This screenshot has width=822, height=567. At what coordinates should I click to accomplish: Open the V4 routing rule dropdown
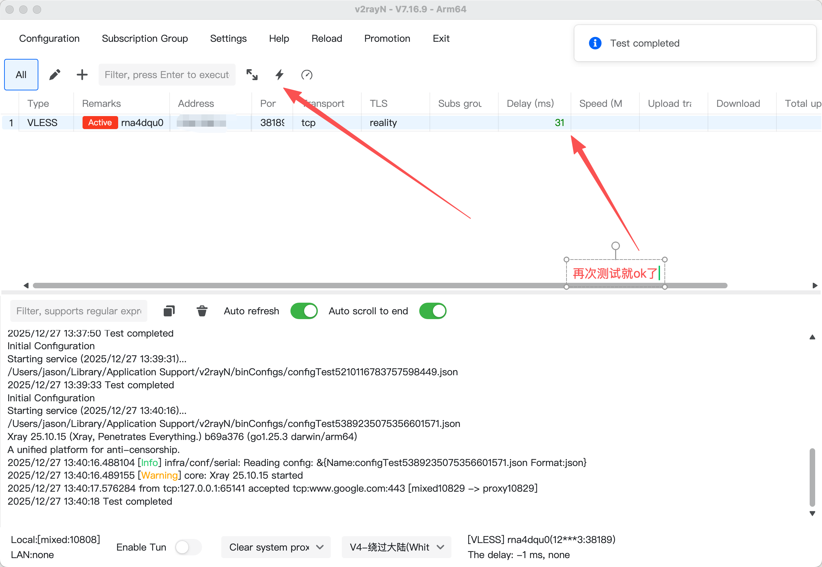(397, 547)
